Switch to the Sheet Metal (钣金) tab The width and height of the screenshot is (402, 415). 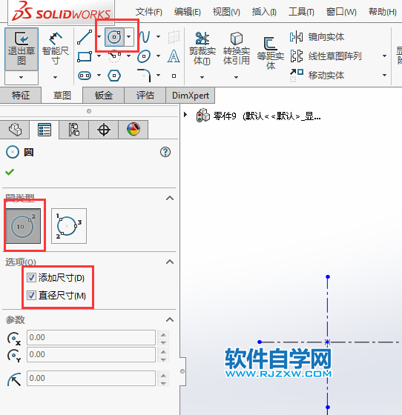(104, 96)
